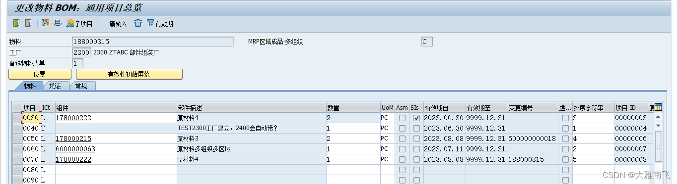Toggle SIs checkbox for item 0040
This screenshot has width=678, height=184.
pos(416,129)
